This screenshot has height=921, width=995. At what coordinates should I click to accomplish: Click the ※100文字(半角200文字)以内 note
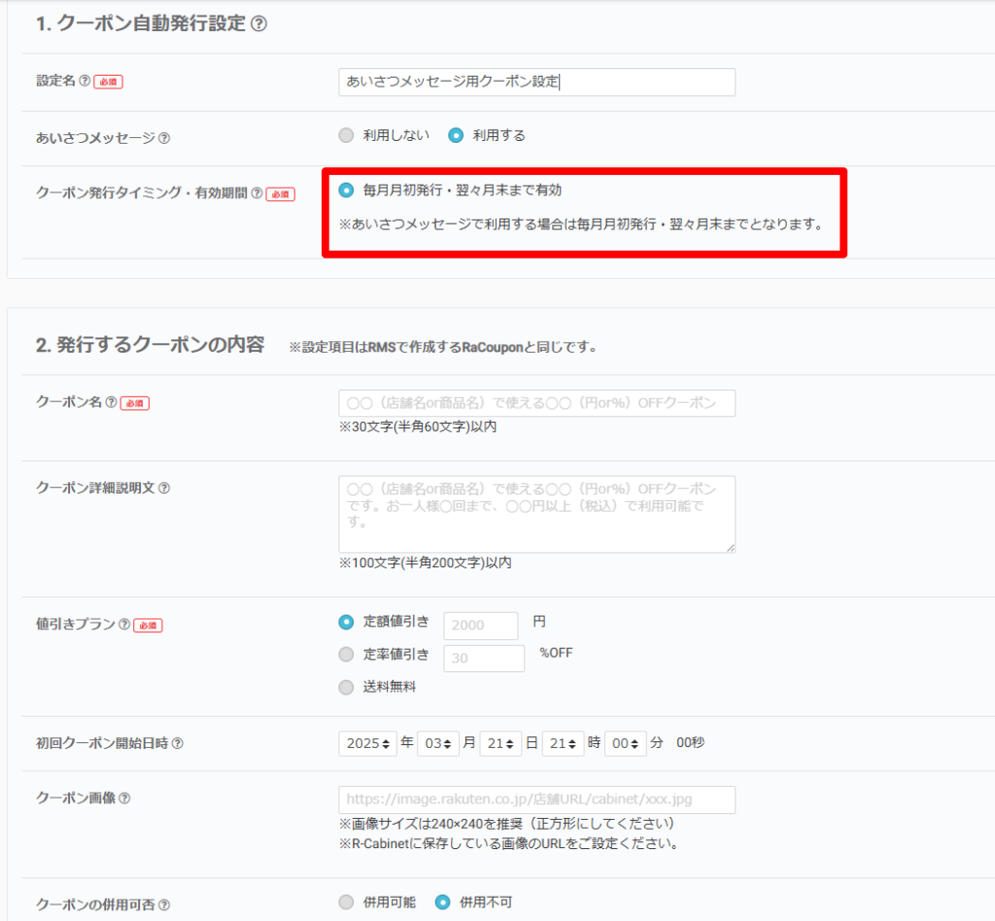tap(426, 563)
